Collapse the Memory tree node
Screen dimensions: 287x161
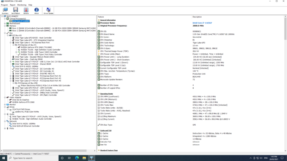click(x=5, y=26)
